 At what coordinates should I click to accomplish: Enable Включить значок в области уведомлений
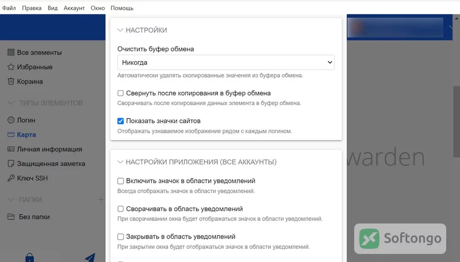121,181
